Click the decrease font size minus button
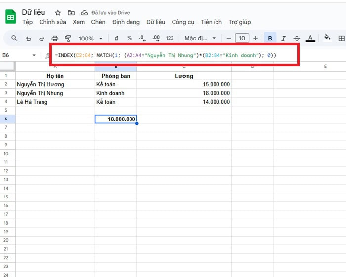The height and width of the screenshot is (277, 346). point(228,38)
